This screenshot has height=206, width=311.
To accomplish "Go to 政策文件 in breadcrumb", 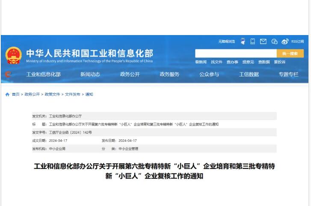I will [52, 94].
